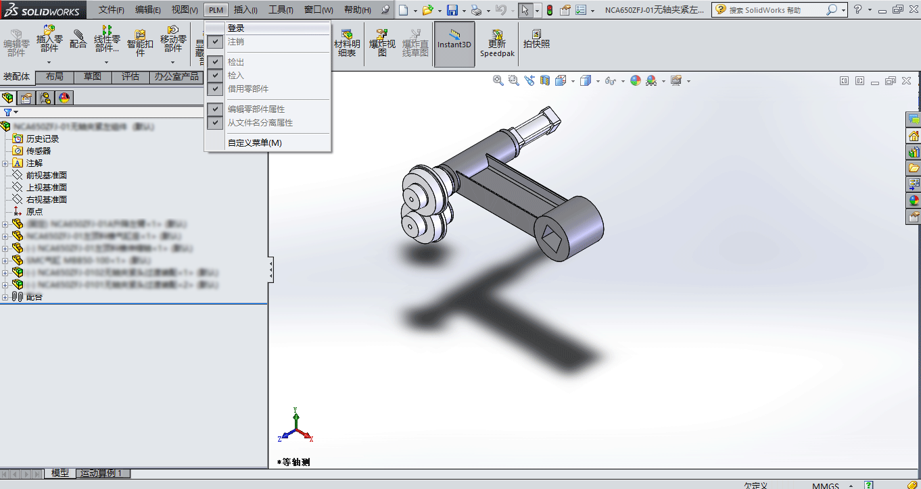Switch to the 评估 tab
Viewport: 921px width, 489px height.
tap(131, 77)
